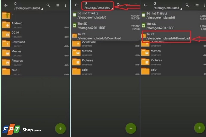Go to parent folder in left panel
Screen dimensions: 206x137
click(x=35, y=15)
